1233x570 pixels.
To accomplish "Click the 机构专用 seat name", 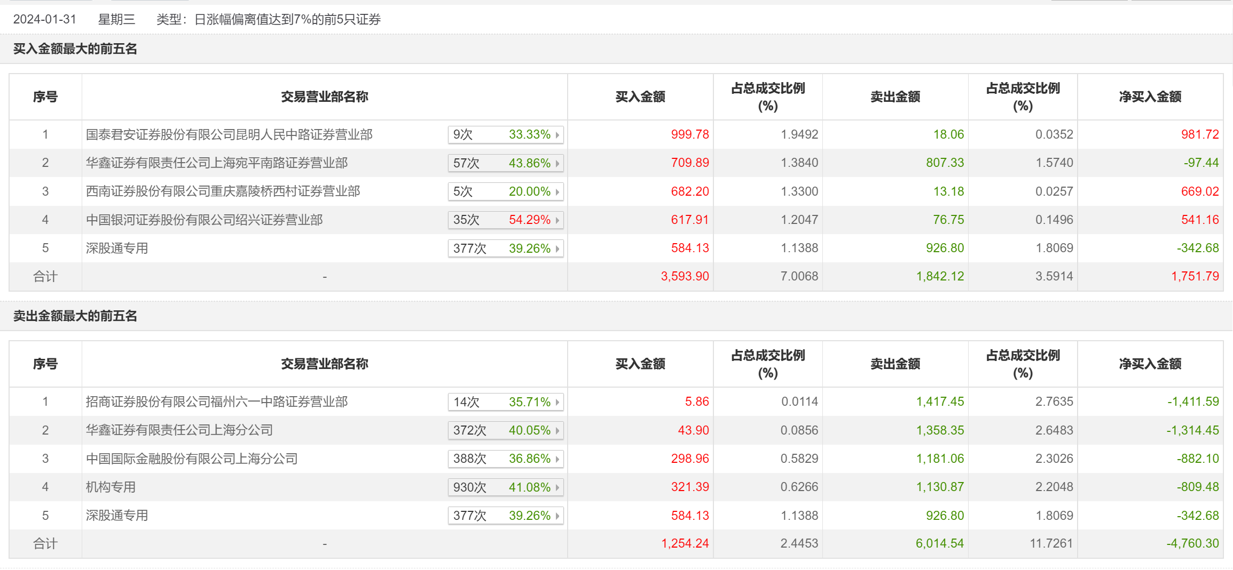I will pos(111,487).
